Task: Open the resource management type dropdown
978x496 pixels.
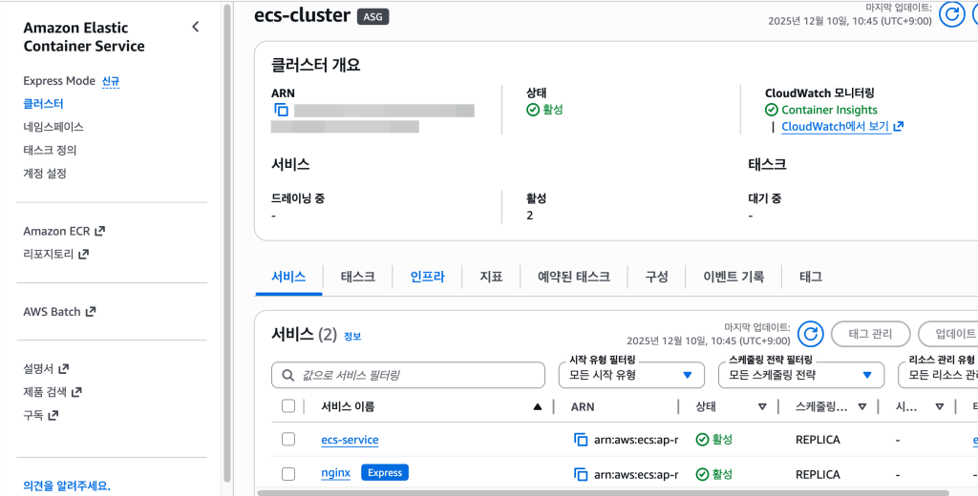Action: tap(938, 375)
